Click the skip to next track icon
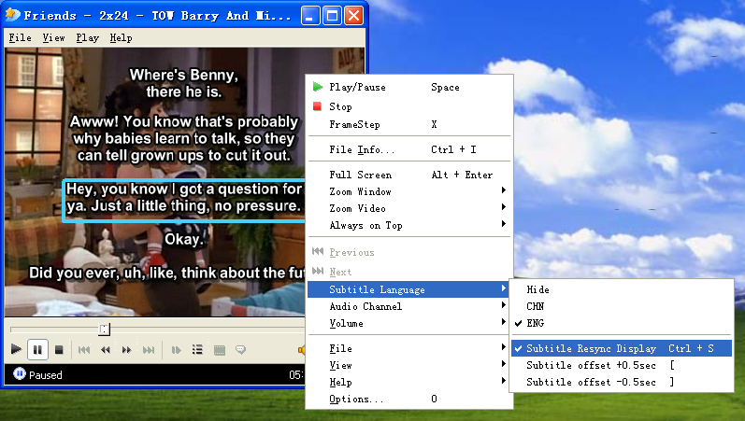 click(x=149, y=350)
